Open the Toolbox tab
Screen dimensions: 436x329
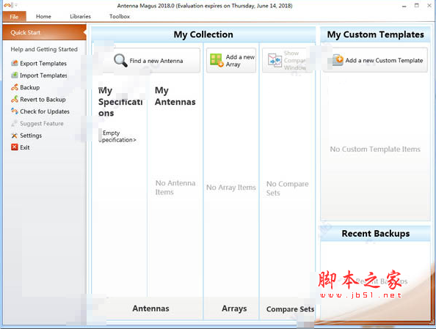coord(120,16)
